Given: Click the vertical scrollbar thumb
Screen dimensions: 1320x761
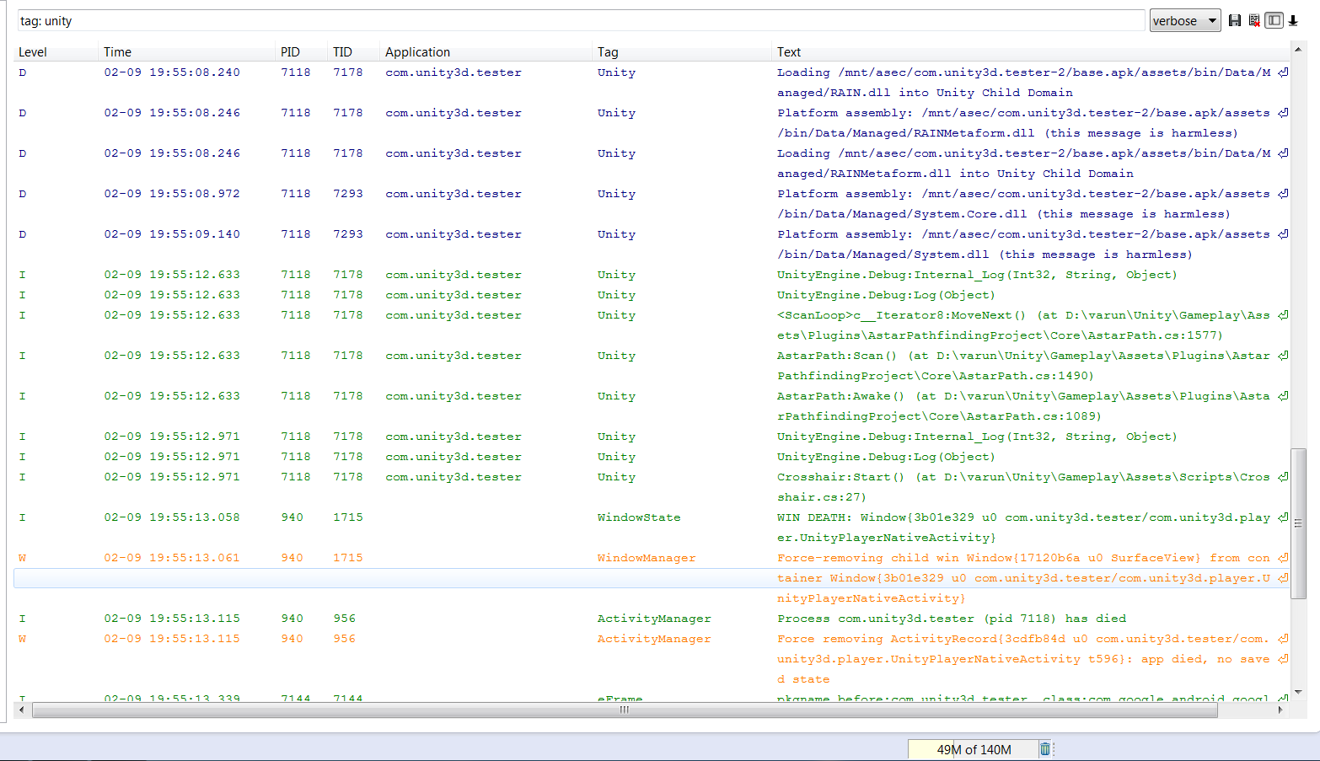Looking at the screenshot, I should pos(1298,523).
